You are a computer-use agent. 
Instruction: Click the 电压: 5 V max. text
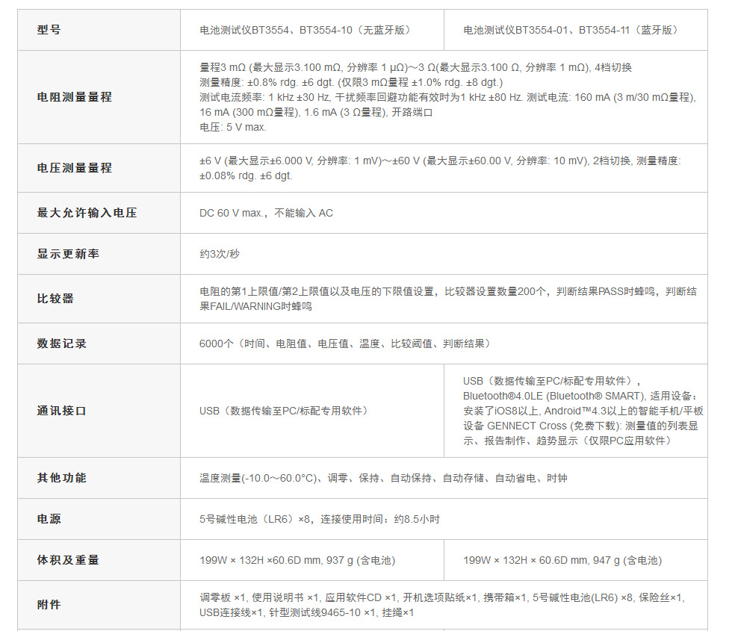pos(232,128)
